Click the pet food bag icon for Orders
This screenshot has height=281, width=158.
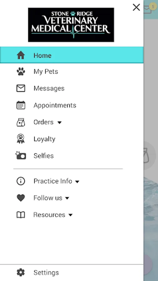click(21, 122)
